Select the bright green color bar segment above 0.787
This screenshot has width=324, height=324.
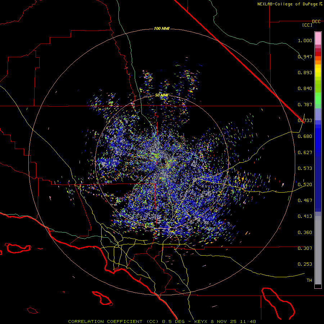pos(318,98)
